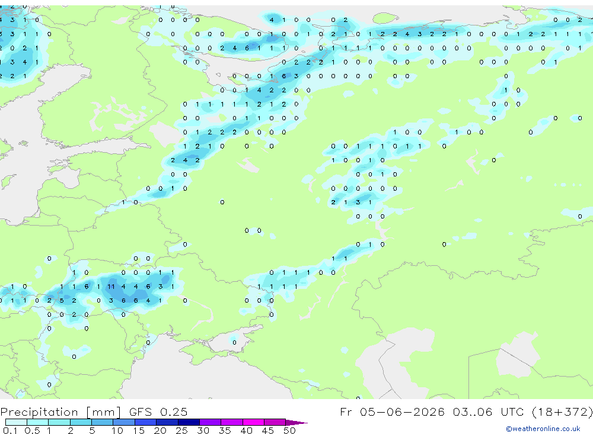This screenshot has height=434, width=593.
Task: Click the purple arrow tip ending the legend scale
Action: (x=297, y=422)
